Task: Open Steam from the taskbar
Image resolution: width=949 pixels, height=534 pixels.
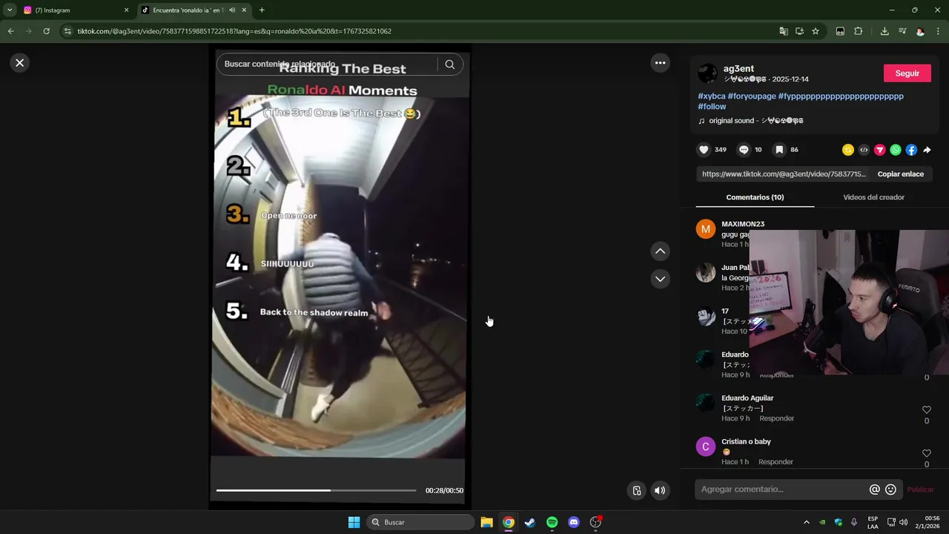Action: pyautogui.click(x=529, y=522)
